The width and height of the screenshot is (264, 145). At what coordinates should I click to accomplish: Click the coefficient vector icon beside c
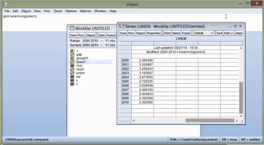(72, 51)
